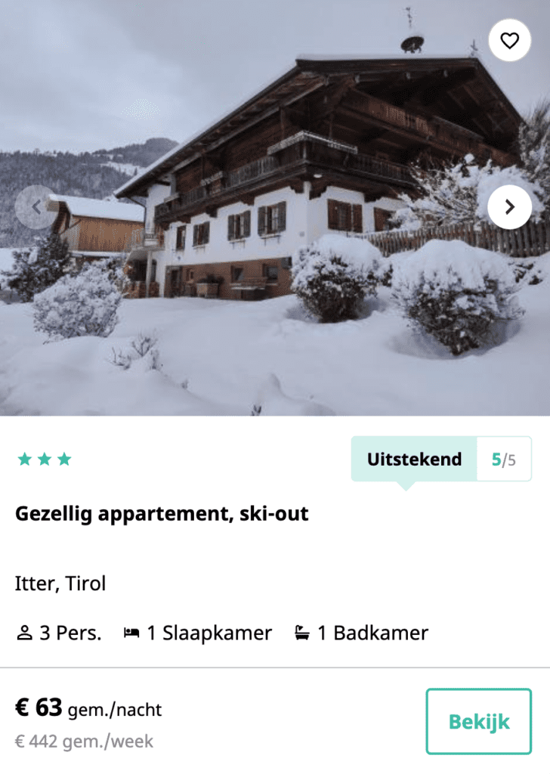The width and height of the screenshot is (550, 774).
Task: Click the third green rating star
Action: [x=64, y=460]
